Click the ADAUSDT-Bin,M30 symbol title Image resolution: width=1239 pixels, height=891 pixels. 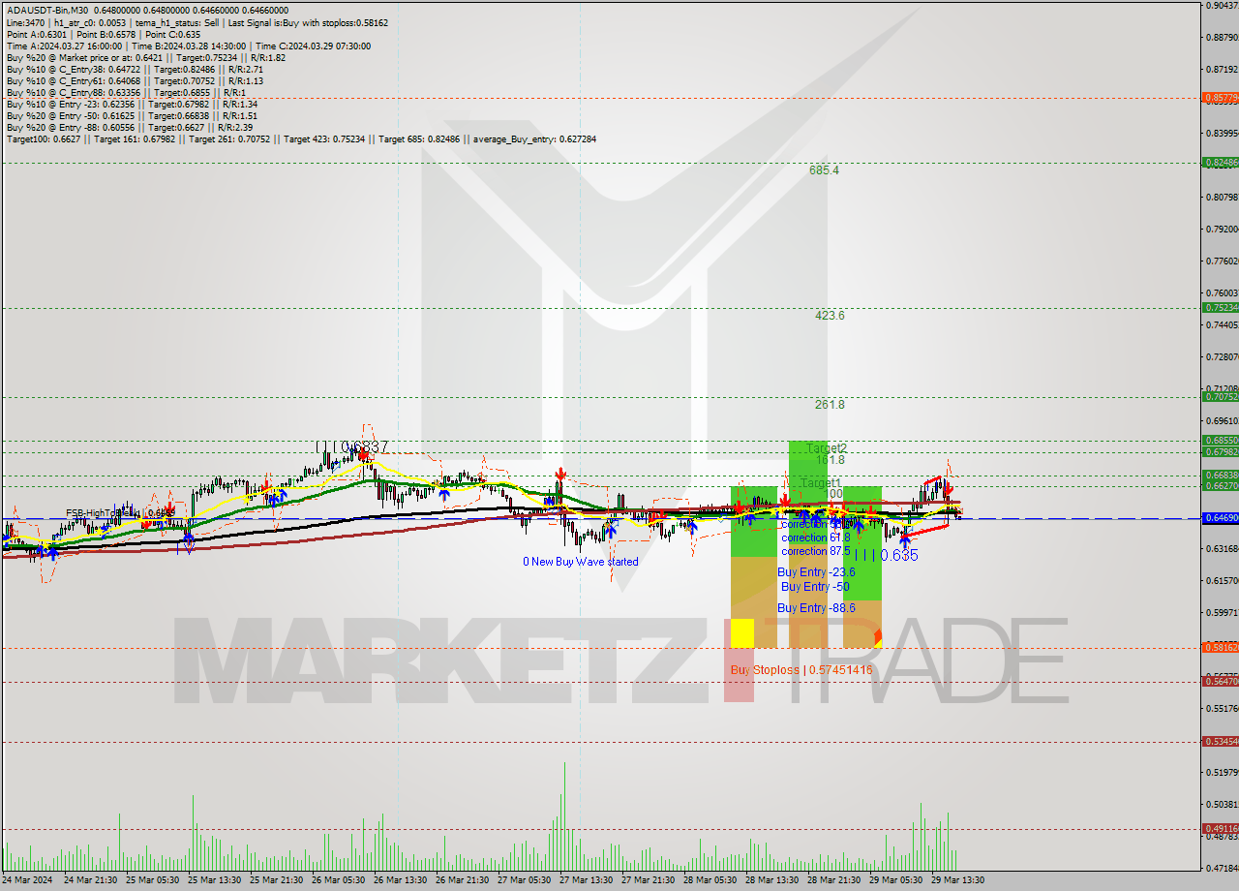click(46, 12)
